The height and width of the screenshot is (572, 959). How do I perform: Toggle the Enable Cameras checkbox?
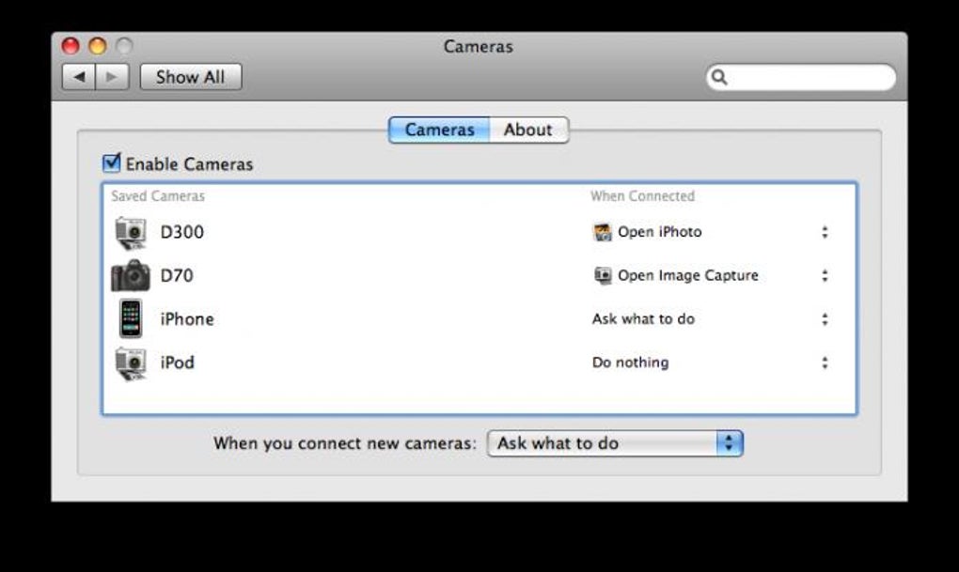(x=112, y=164)
